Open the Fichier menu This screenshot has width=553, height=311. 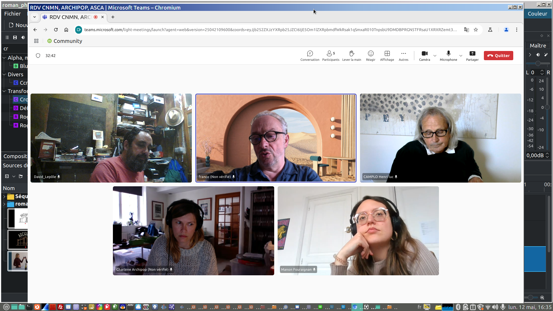[12, 14]
